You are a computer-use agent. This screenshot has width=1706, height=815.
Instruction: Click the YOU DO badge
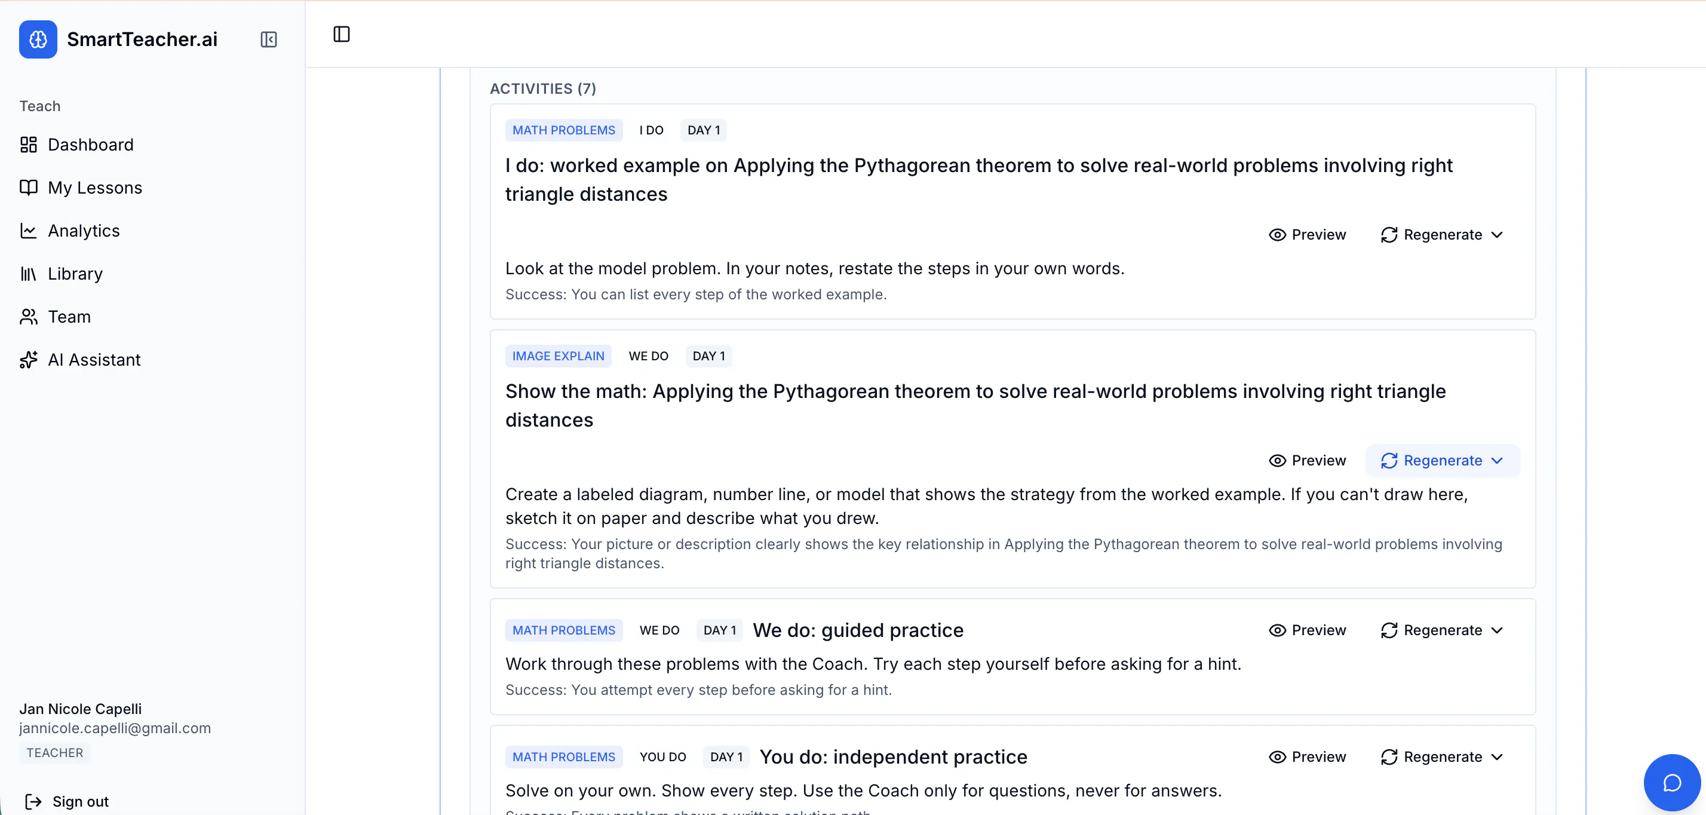(x=662, y=756)
